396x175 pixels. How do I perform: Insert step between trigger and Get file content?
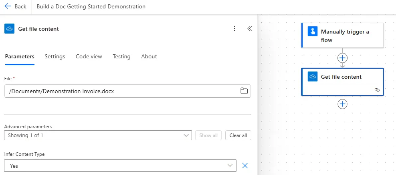point(342,58)
